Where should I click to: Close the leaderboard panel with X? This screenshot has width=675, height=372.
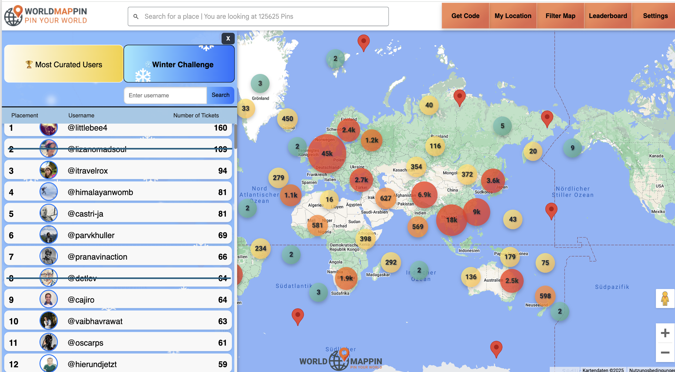point(228,38)
